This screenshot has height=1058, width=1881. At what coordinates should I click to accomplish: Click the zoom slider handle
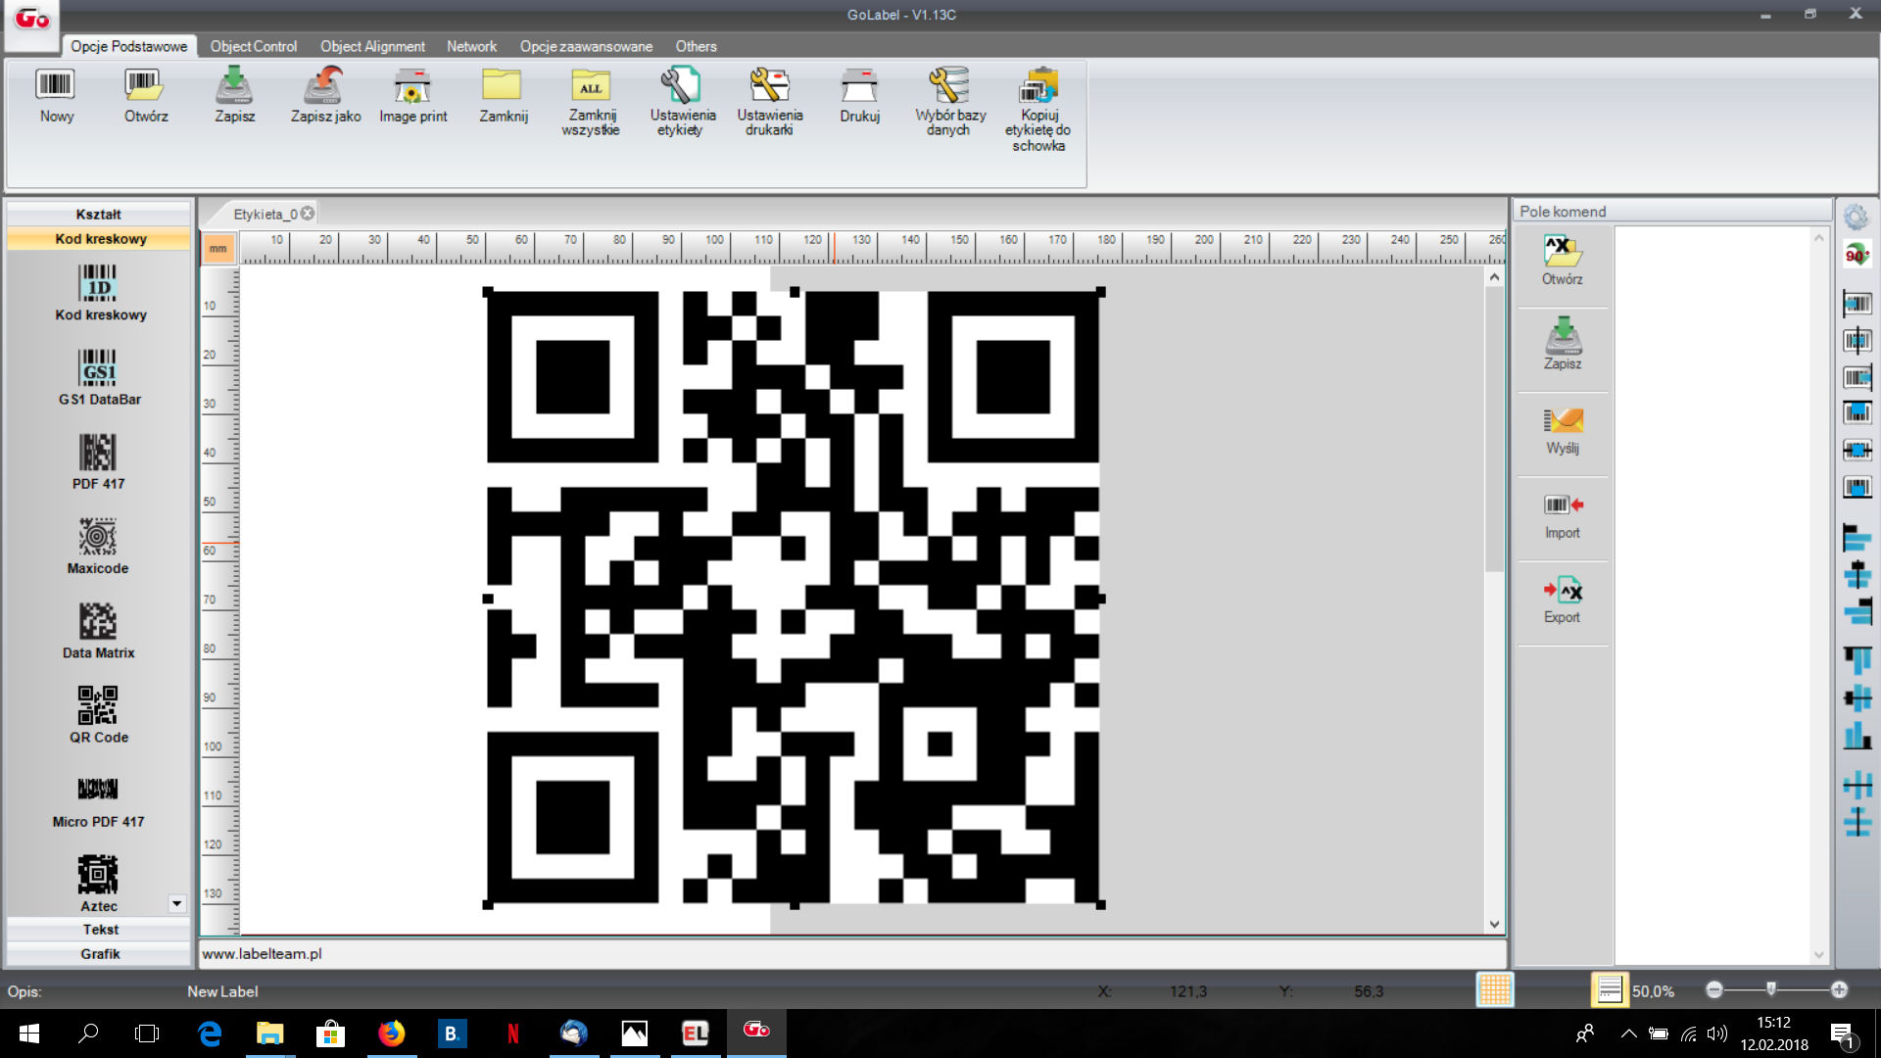click(x=1771, y=989)
